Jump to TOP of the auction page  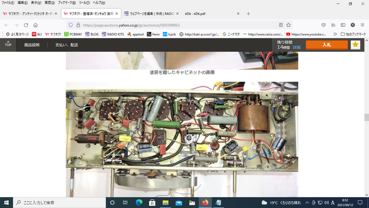click(x=8, y=45)
